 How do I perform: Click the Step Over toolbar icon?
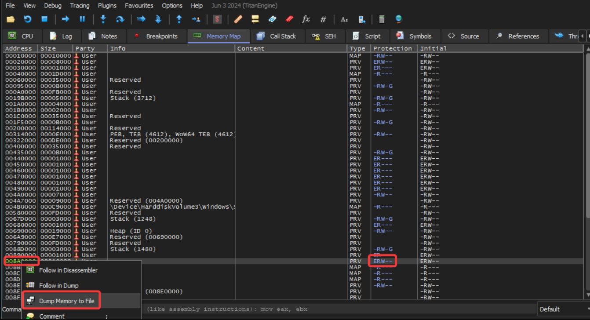click(x=120, y=19)
